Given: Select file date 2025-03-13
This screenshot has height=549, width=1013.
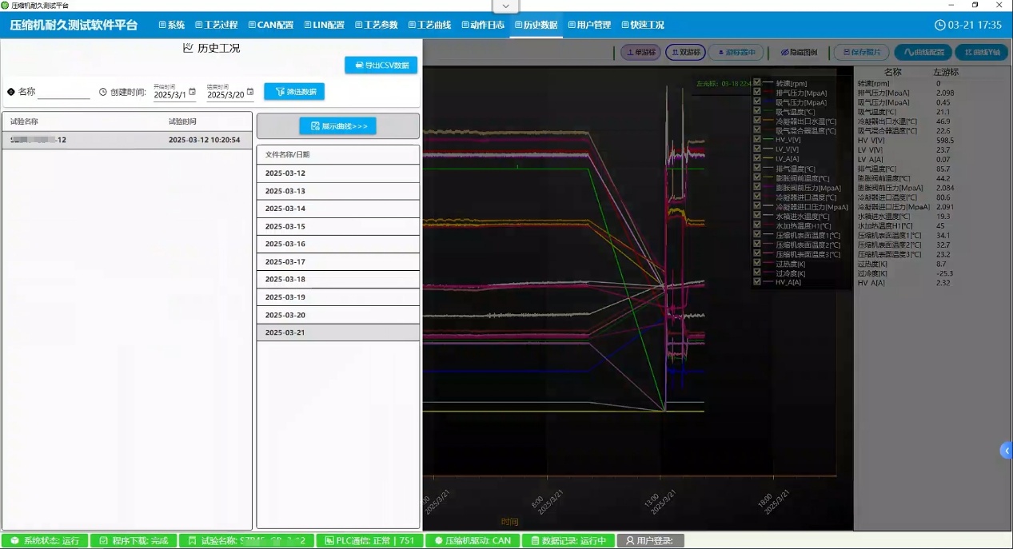Looking at the screenshot, I should (337, 191).
